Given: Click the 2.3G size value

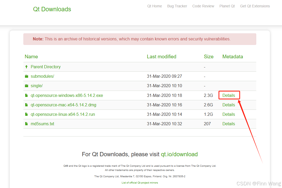Looking at the screenshot, I should click(x=208, y=95).
